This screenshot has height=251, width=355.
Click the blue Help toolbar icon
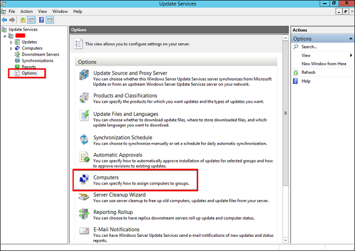coord(41,19)
